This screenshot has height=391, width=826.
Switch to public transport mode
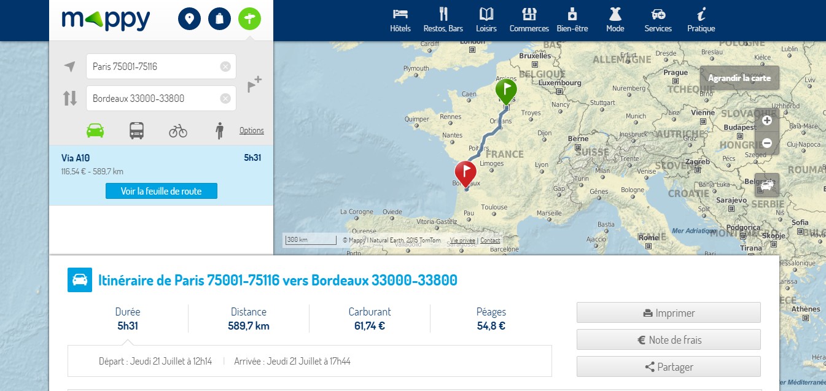click(x=136, y=130)
